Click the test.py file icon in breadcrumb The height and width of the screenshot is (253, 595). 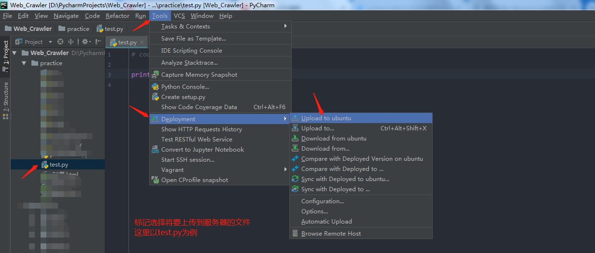click(x=100, y=28)
